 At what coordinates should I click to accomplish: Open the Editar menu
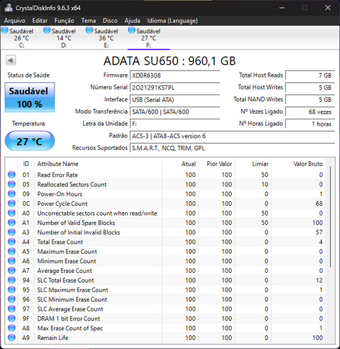[x=40, y=21]
